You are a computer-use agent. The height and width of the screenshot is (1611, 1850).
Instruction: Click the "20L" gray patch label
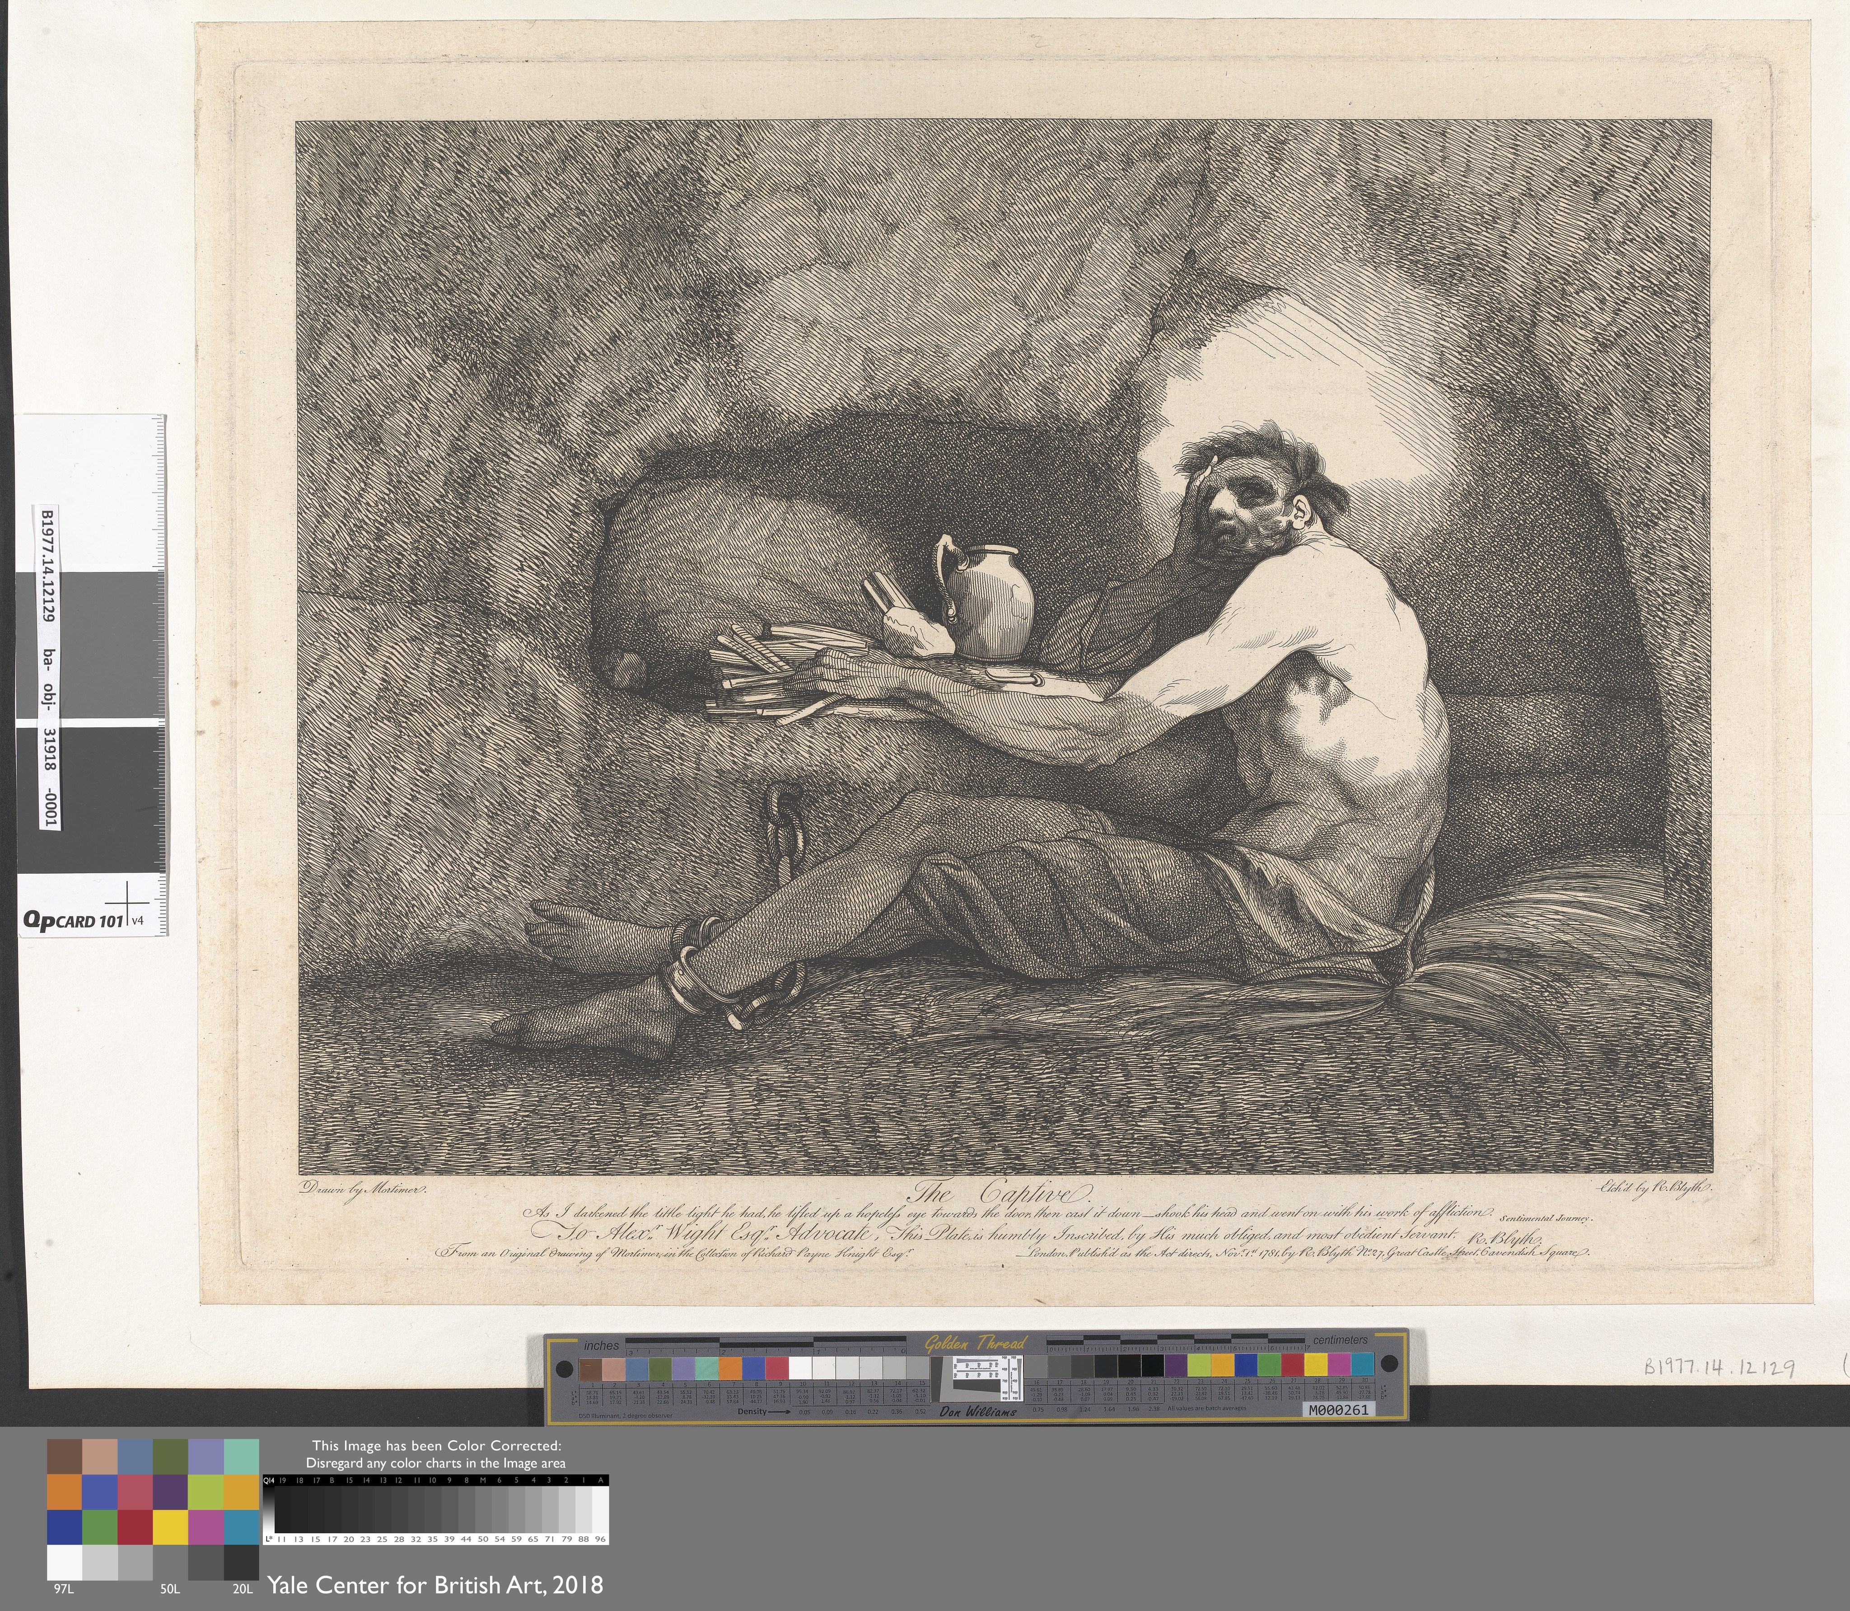tap(242, 1589)
